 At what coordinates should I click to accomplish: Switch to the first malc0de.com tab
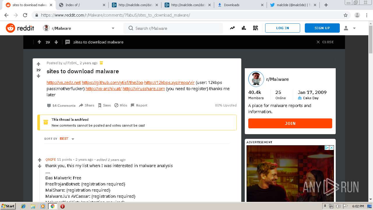136,5
